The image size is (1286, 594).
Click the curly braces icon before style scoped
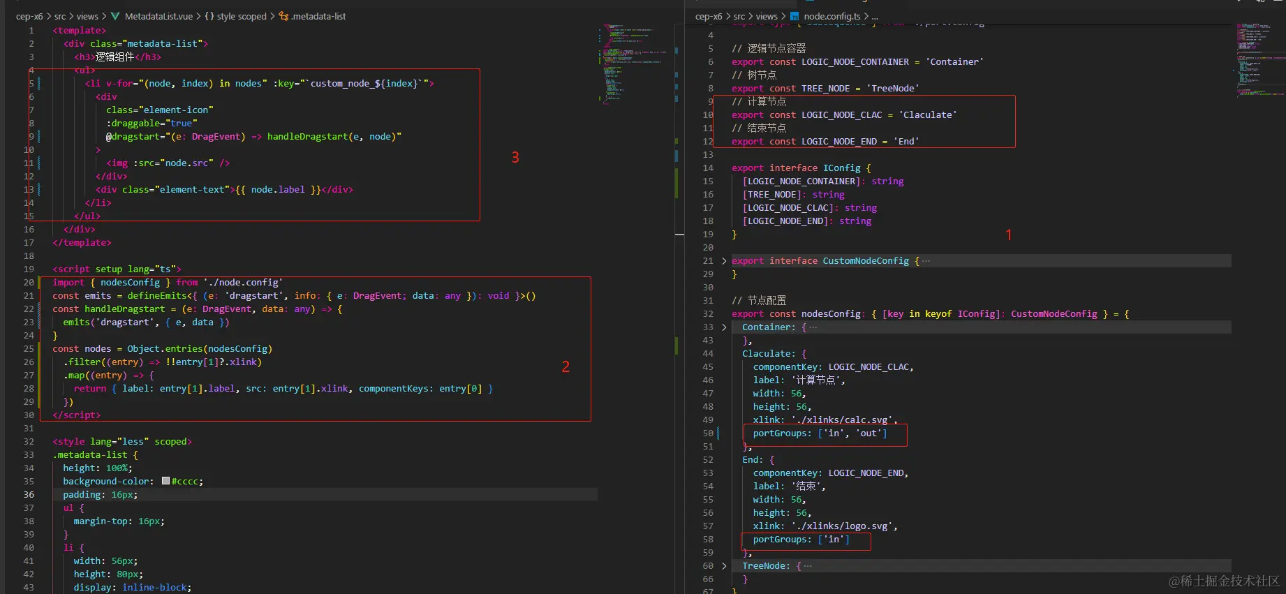[x=209, y=16]
